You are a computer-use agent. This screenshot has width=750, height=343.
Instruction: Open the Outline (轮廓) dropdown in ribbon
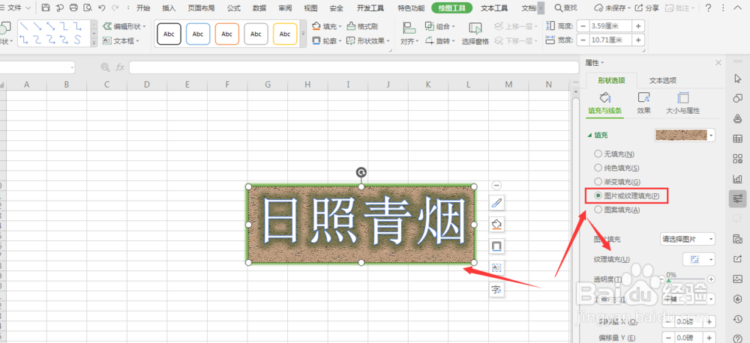(x=340, y=41)
